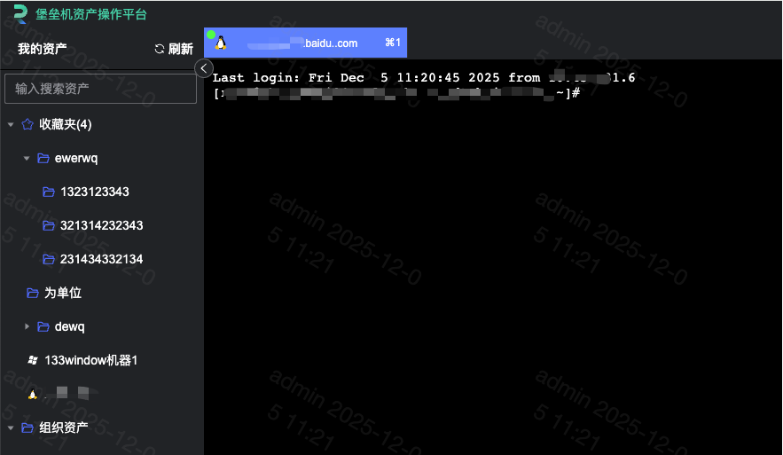Click the green connection status dot
Screen dimensions: 783x455
211,35
